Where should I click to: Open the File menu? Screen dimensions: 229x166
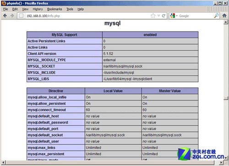point(5,9)
